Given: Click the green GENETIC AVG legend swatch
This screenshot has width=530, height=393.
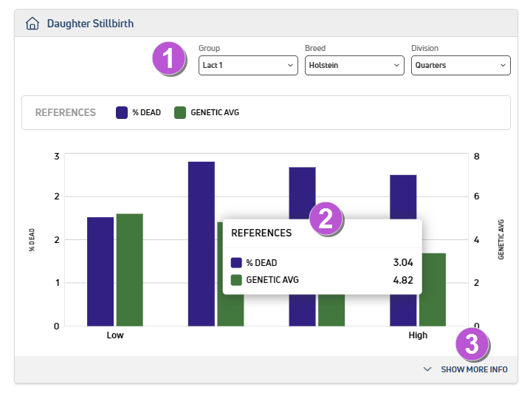Looking at the screenshot, I should (x=180, y=113).
